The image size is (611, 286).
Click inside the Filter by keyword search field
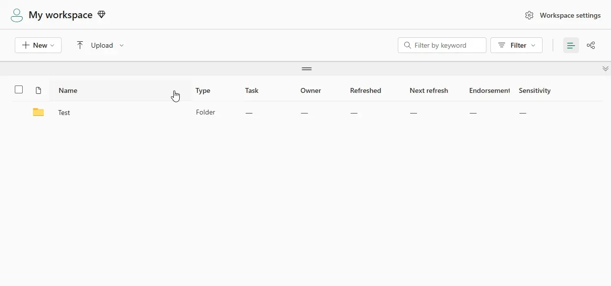[442, 45]
